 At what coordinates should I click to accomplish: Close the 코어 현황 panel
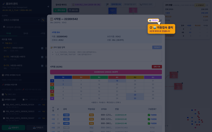click(x=207, y=5)
